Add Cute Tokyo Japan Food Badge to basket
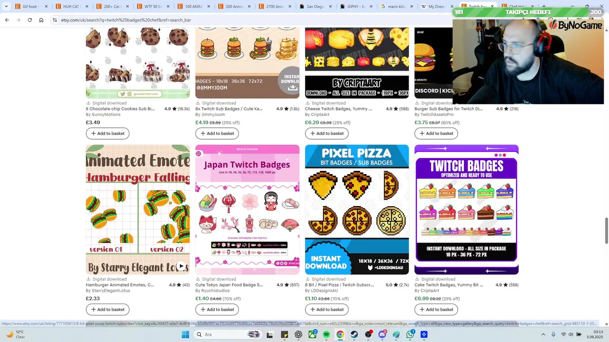 pos(217,310)
